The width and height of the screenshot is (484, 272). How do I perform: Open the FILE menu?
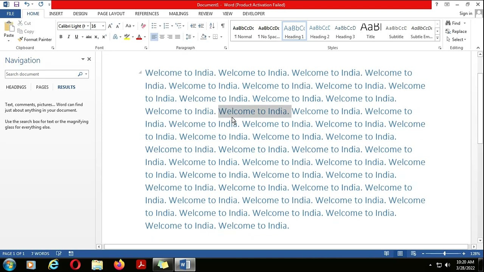pyautogui.click(x=10, y=14)
